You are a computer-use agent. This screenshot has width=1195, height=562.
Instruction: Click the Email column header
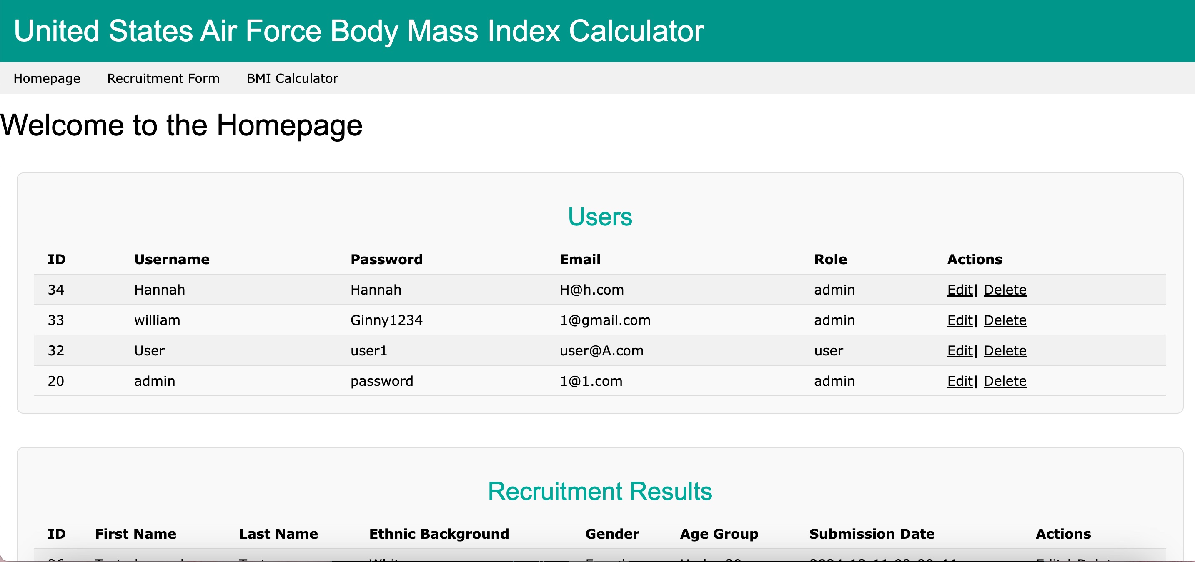[580, 259]
